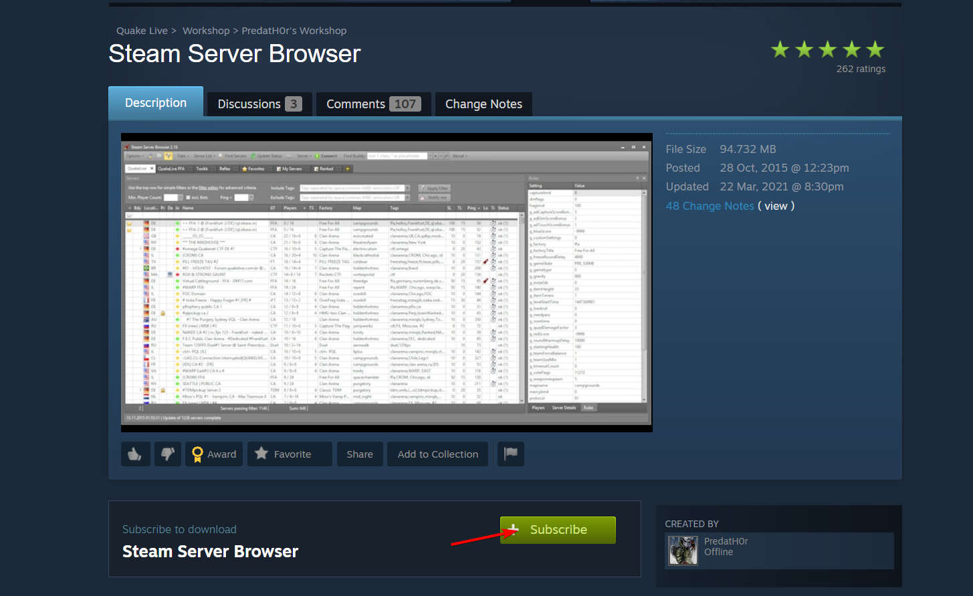Open Add to Collection
The width and height of the screenshot is (973, 596).
click(x=437, y=454)
